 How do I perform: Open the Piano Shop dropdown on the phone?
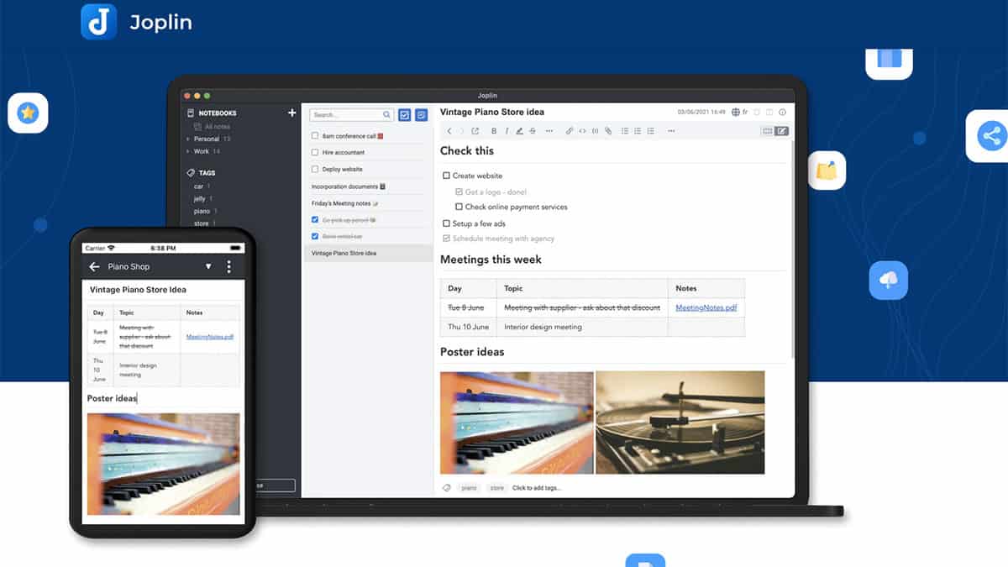[207, 266]
